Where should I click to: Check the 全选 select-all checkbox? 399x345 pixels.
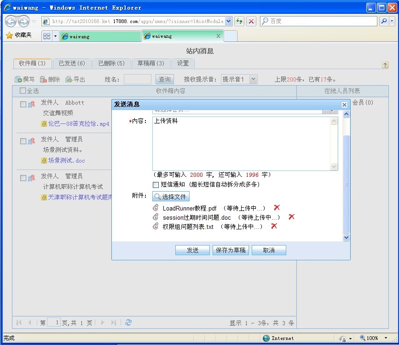(23, 91)
